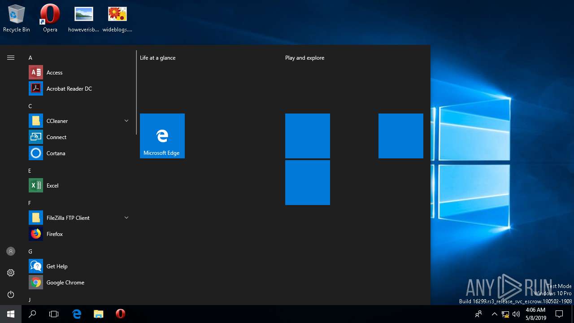
Task: Open the CCleaner folder entry
Action: pos(79,121)
